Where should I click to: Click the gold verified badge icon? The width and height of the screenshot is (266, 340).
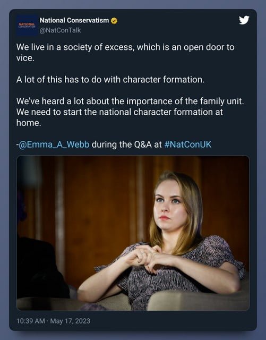114,21
